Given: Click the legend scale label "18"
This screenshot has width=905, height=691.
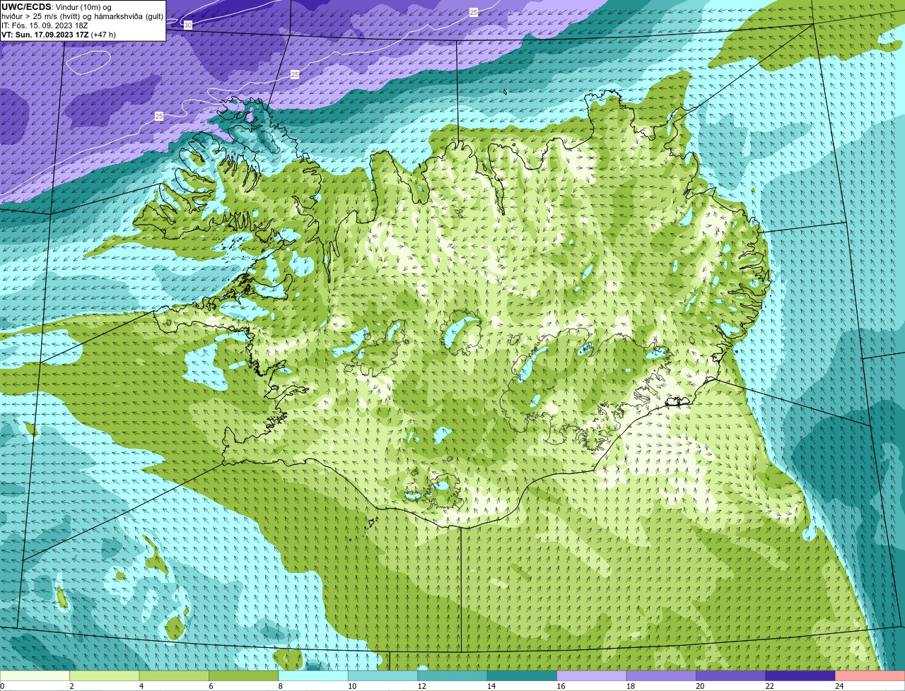Looking at the screenshot, I should point(630,686).
